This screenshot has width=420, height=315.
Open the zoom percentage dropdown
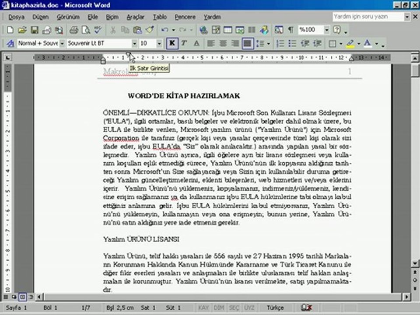pos(326,30)
